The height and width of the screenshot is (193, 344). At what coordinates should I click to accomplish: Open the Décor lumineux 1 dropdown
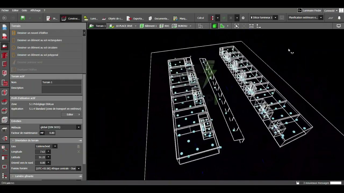click(264, 18)
